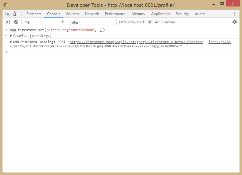This screenshot has width=242, height=175.
Task: Clear the console with the ban icon
Action: coord(16,22)
